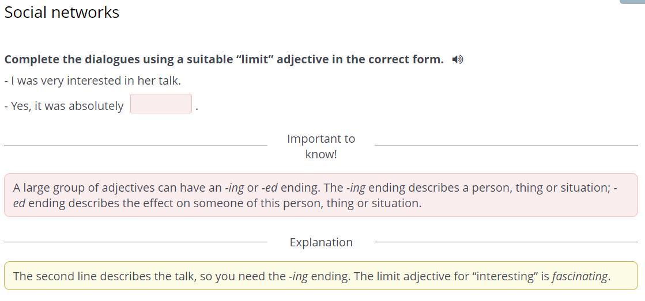Click the divider line right of "Important to know!"
645x301 pixels.
(507, 146)
